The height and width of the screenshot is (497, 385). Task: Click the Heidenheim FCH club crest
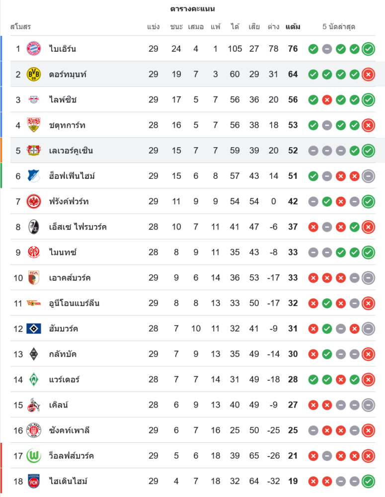pyautogui.click(x=34, y=481)
